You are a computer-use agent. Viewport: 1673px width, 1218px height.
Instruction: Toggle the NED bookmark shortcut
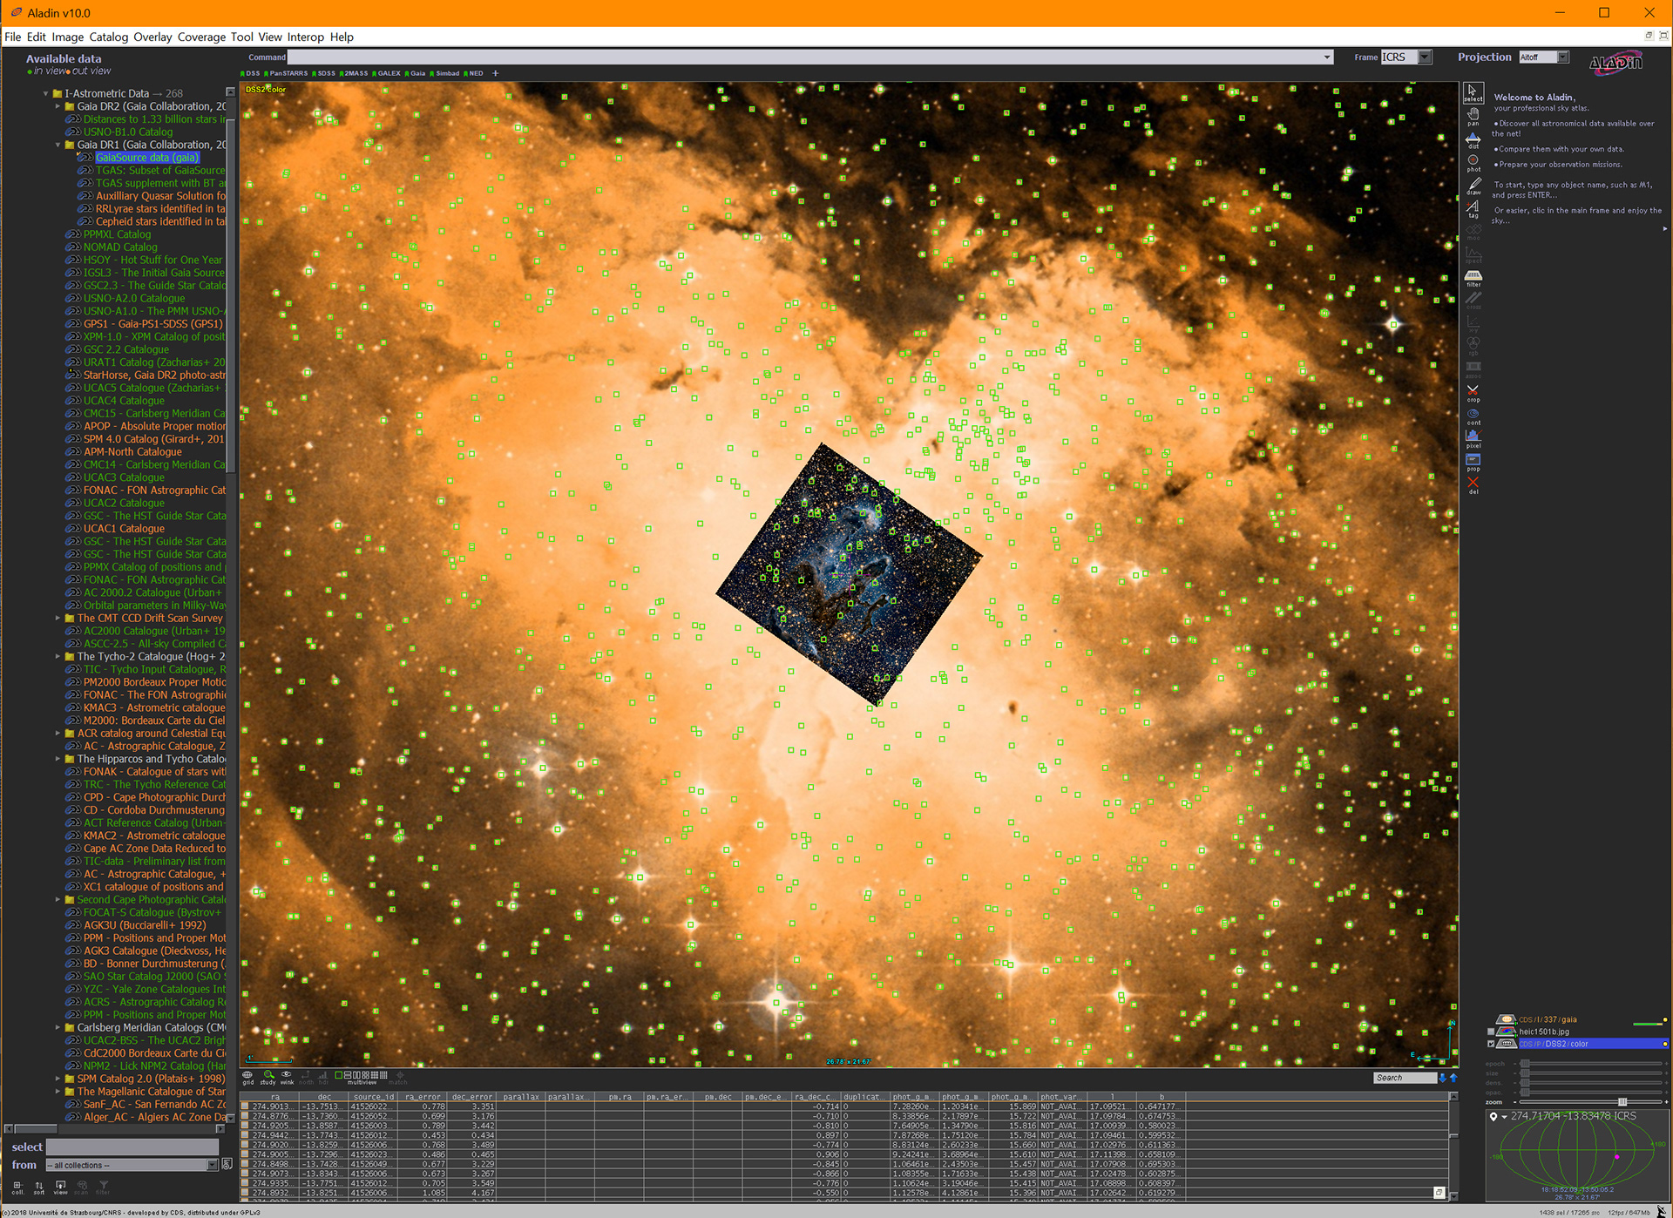point(473,73)
